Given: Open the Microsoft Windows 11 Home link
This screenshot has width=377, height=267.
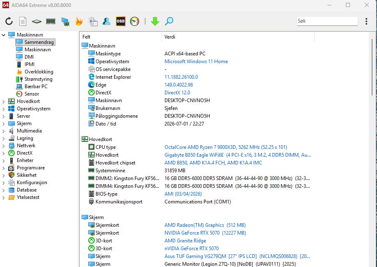Looking at the screenshot, I should click(x=196, y=61).
